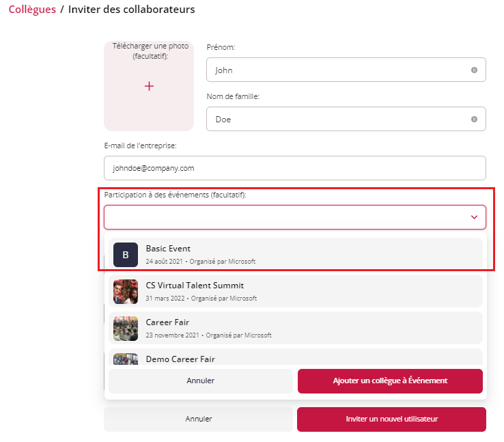
Task: Click Inviter un nouvel utilisateur button
Action: point(391,419)
